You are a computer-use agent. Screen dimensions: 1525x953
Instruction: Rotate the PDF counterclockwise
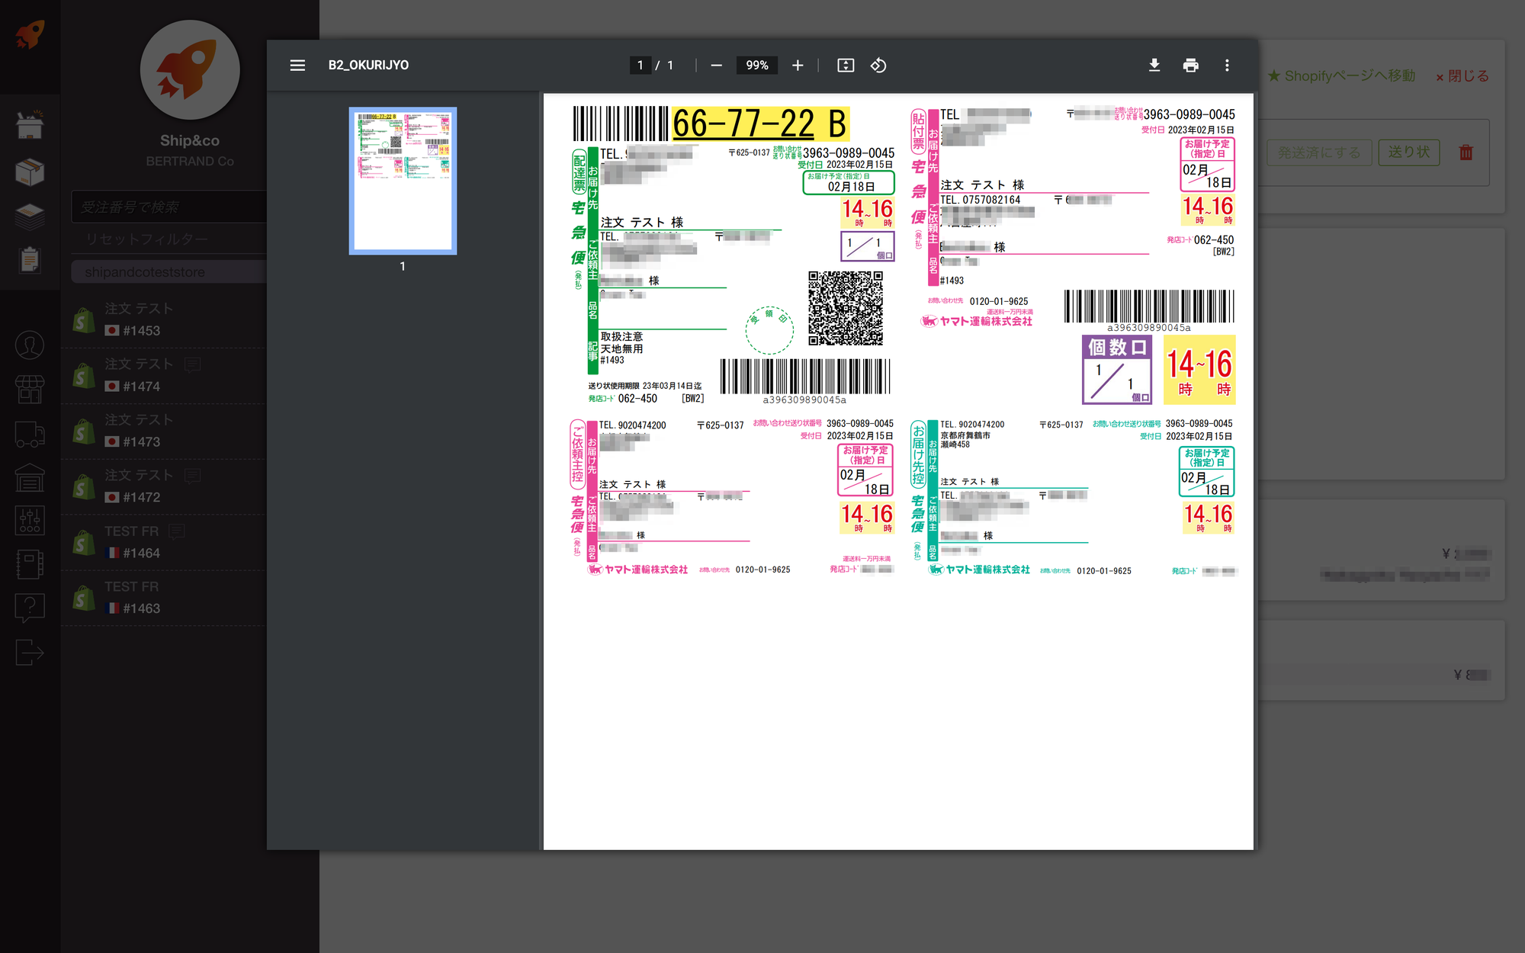878,66
